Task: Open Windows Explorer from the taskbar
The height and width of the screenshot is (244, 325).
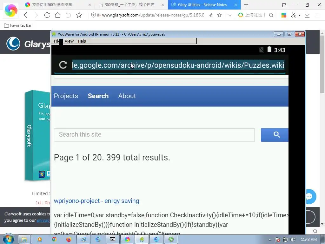Action: 24,240
